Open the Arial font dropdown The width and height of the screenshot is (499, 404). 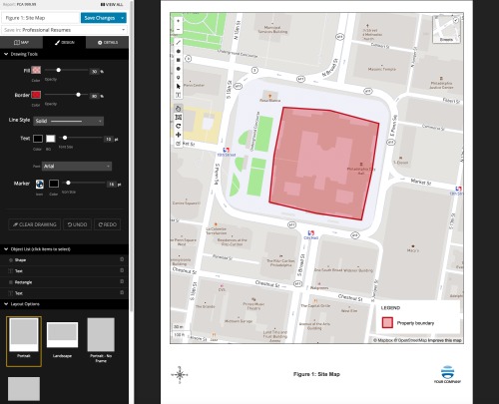[77, 166]
